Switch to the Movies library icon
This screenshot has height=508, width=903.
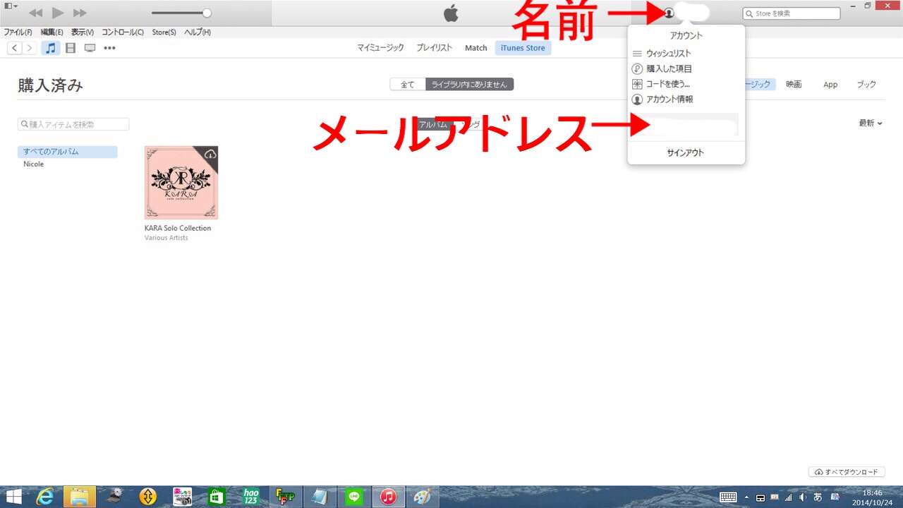click(71, 48)
